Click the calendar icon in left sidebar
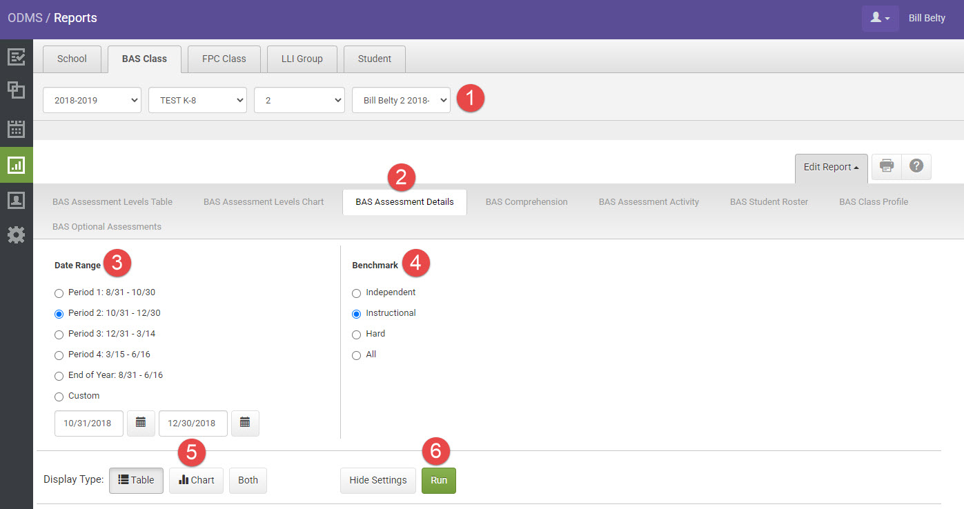964x509 pixels. [16, 128]
